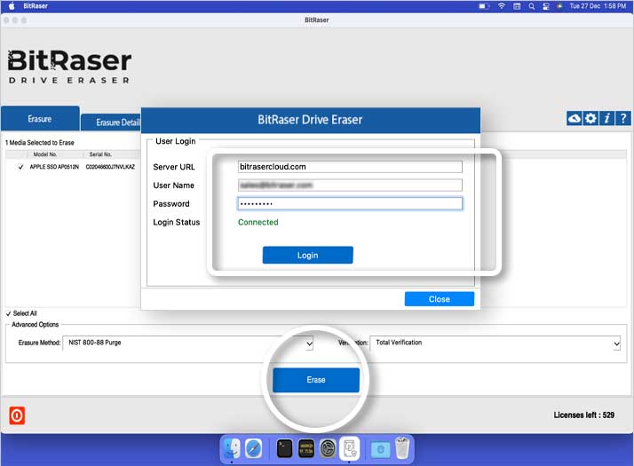Viewport: 634px width, 466px height.
Task: Click the Close button in dialog
Action: 440,299
